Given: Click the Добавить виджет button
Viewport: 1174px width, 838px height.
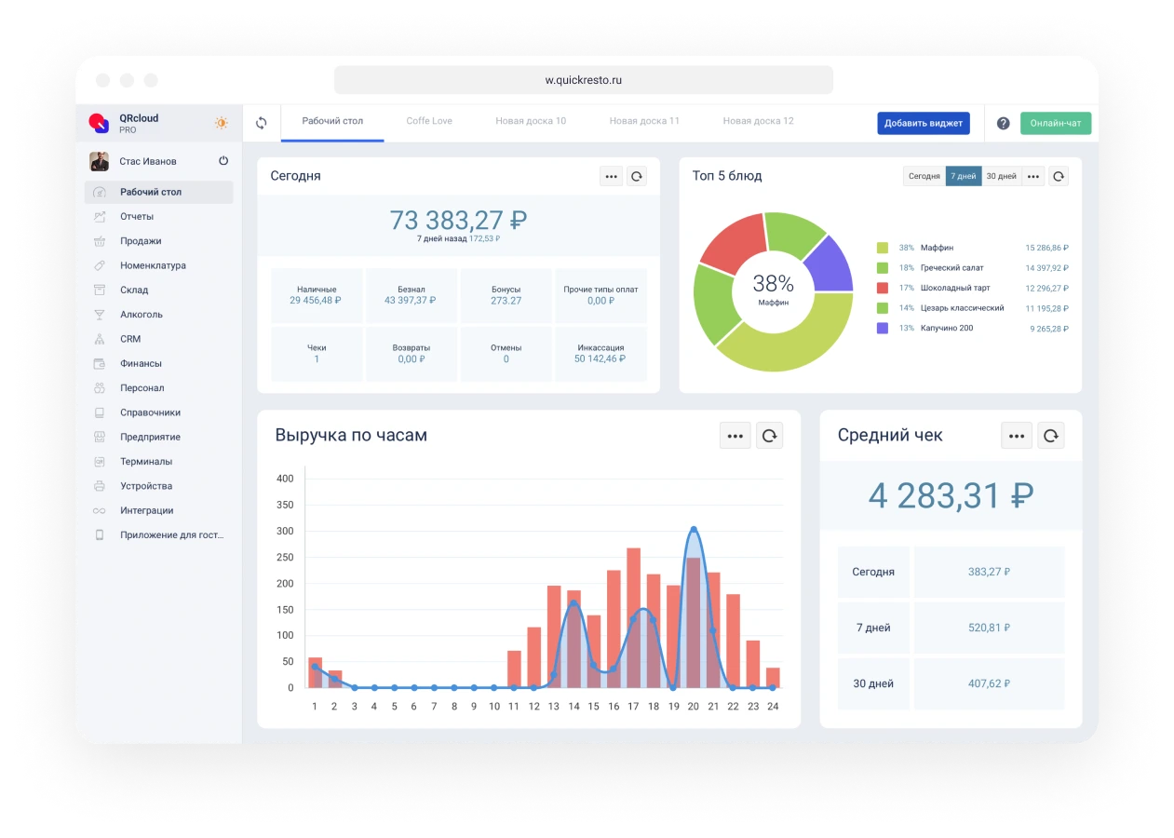Looking at the screenshot, I should tap(923, 123).
